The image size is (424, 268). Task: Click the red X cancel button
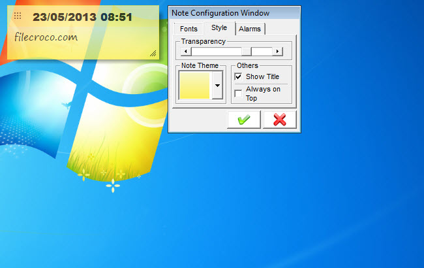coord(280,120)
